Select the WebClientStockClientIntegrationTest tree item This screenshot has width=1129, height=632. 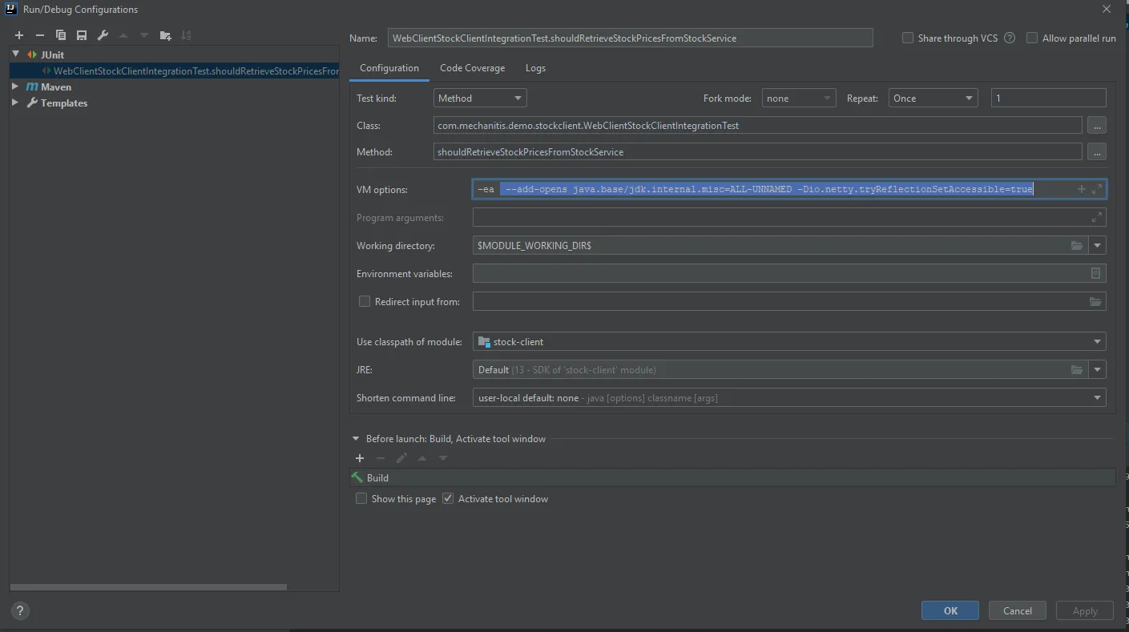175,70
